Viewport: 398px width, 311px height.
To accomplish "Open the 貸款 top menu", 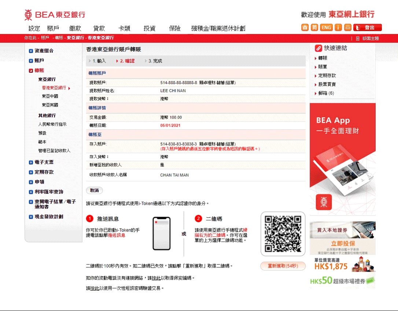I will point(99,29).
